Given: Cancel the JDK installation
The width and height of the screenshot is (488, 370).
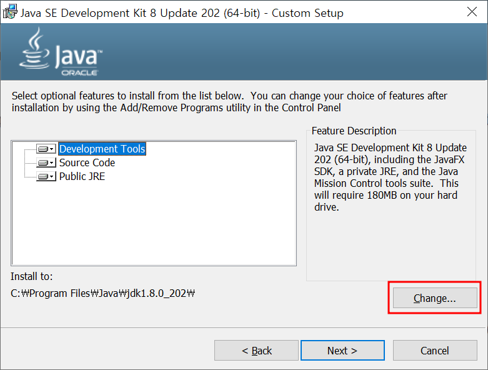Looking at the screenshot, I should pyautogui.click(x=435, y=351).
